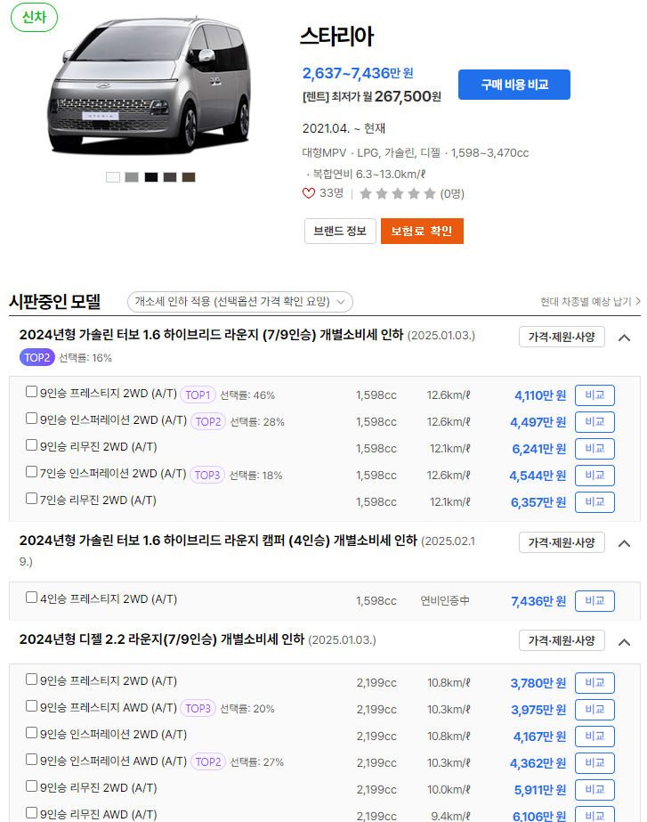Screen dimensions: 647x822
Task: Check diesel 9인승 인스퍼레이션 AWD 4,362만원
Action: tap(31, 759)
